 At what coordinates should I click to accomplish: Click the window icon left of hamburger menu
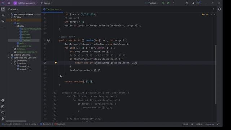tap(3, 3)
